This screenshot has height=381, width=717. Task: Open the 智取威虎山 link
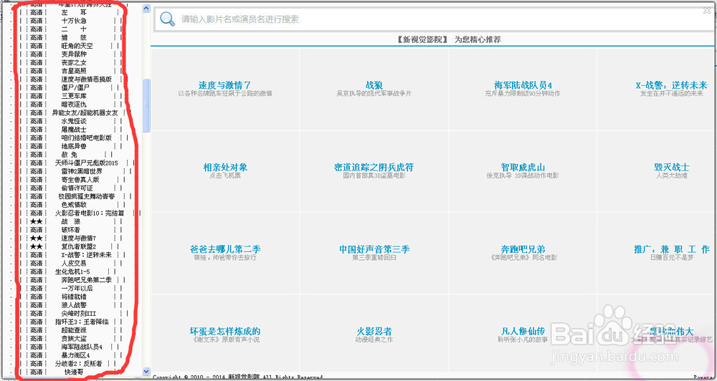point(523,167)
